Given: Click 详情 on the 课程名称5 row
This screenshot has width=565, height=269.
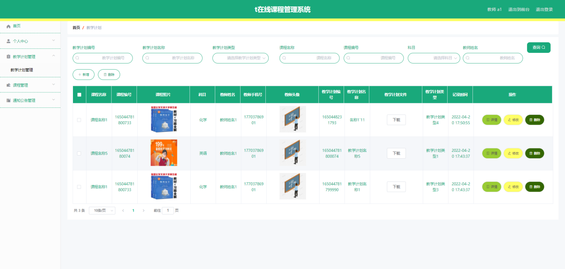Looking at the screenshot, I should pos(492,153).
